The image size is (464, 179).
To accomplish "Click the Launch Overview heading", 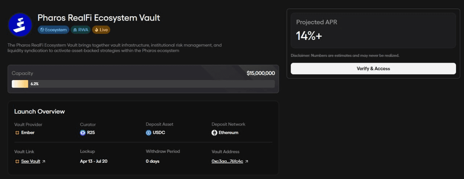I will (40, 112).
